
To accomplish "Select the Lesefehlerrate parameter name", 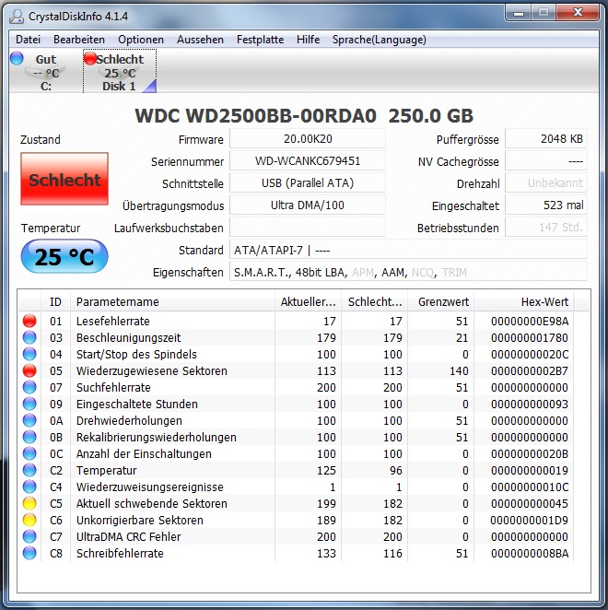I will [x=112, y=321].
